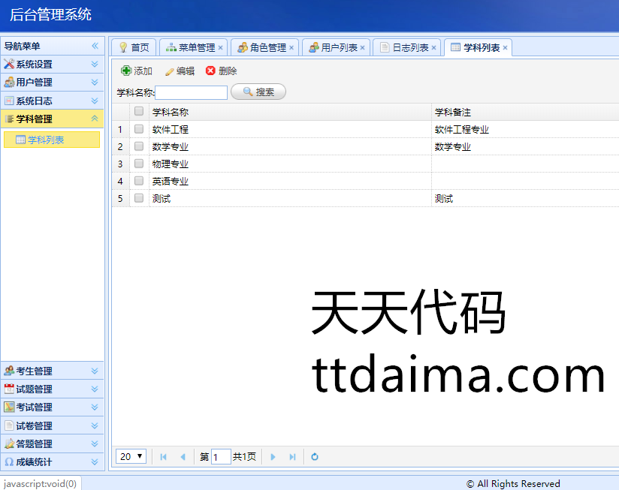Toggle the select-all header checkbox
Screen dimensions: 619x490
[x=139, y=112]
